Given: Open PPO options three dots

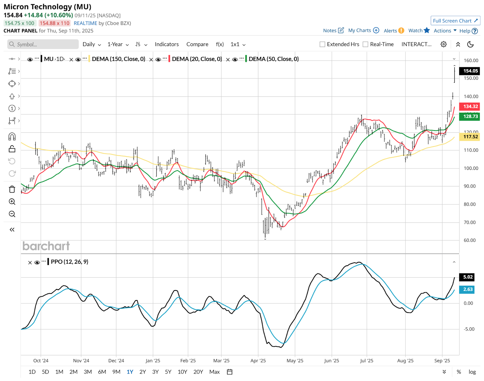Looking at the screenshot, I should 44,261.
